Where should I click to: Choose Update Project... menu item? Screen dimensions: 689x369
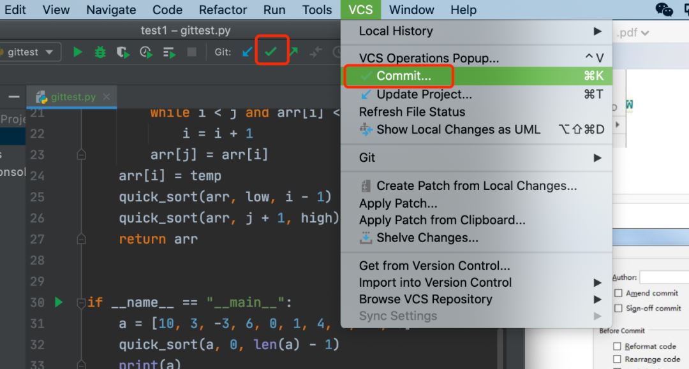pos(477,94)
